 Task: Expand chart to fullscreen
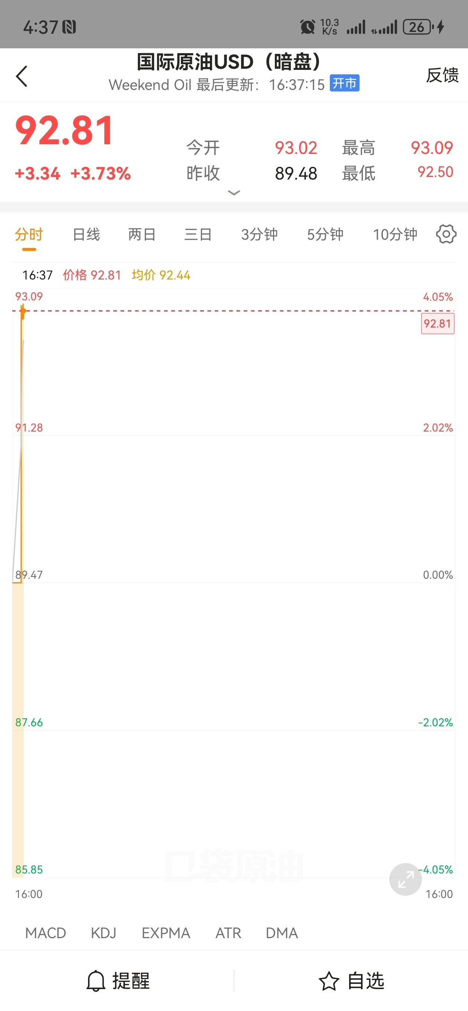405,879
